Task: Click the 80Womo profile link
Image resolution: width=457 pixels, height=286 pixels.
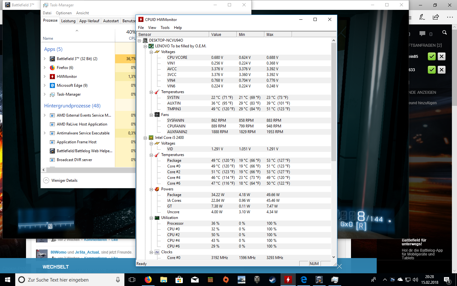Action: [58, 252]
